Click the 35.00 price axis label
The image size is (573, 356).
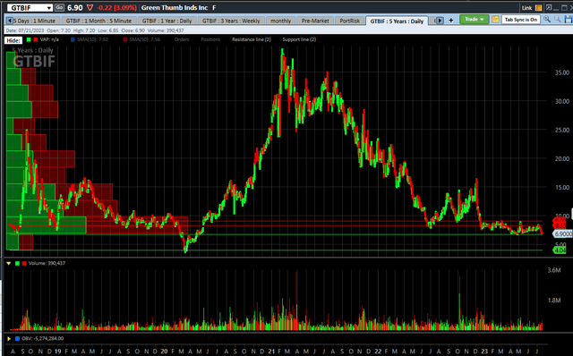[x=562, y=72]
